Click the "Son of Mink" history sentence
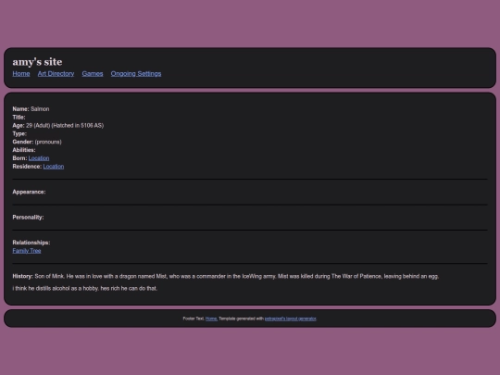 click(x=237, y=277)
